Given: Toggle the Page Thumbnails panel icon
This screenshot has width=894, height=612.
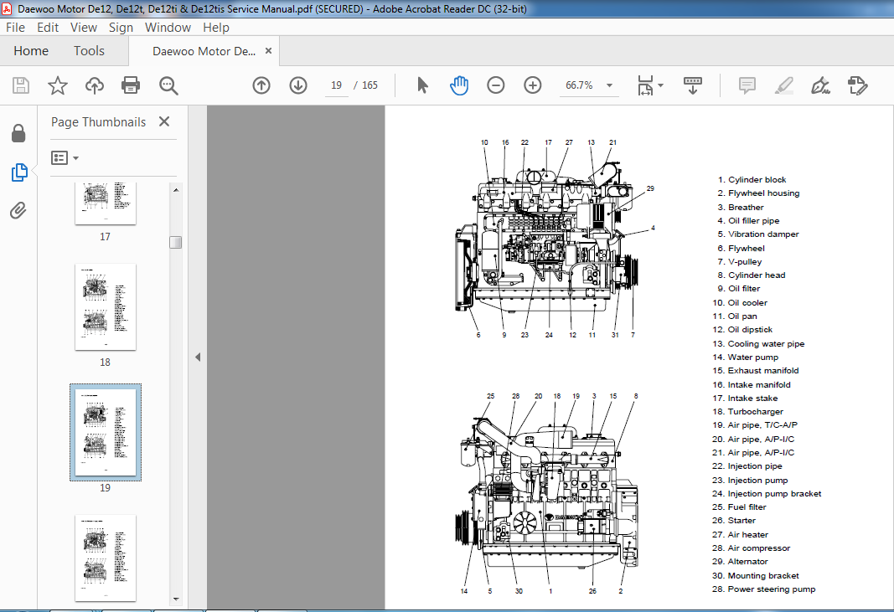Looking at the screenshot, I should [18, 172].
